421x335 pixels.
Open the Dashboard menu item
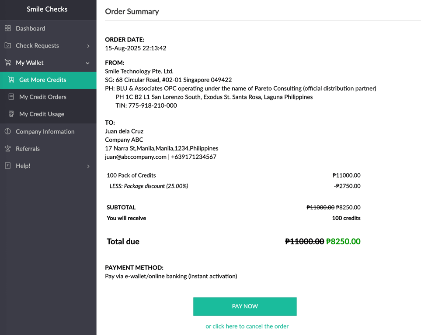tap(31, 28)
